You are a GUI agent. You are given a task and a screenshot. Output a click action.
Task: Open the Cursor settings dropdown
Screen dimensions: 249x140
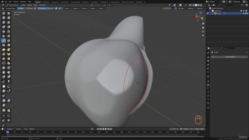102,9
